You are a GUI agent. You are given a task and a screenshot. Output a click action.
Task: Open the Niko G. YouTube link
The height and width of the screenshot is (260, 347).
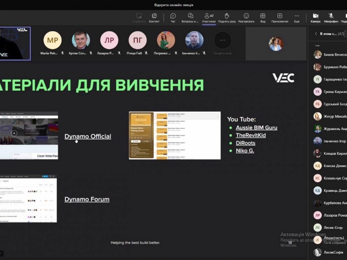point(245,151)
